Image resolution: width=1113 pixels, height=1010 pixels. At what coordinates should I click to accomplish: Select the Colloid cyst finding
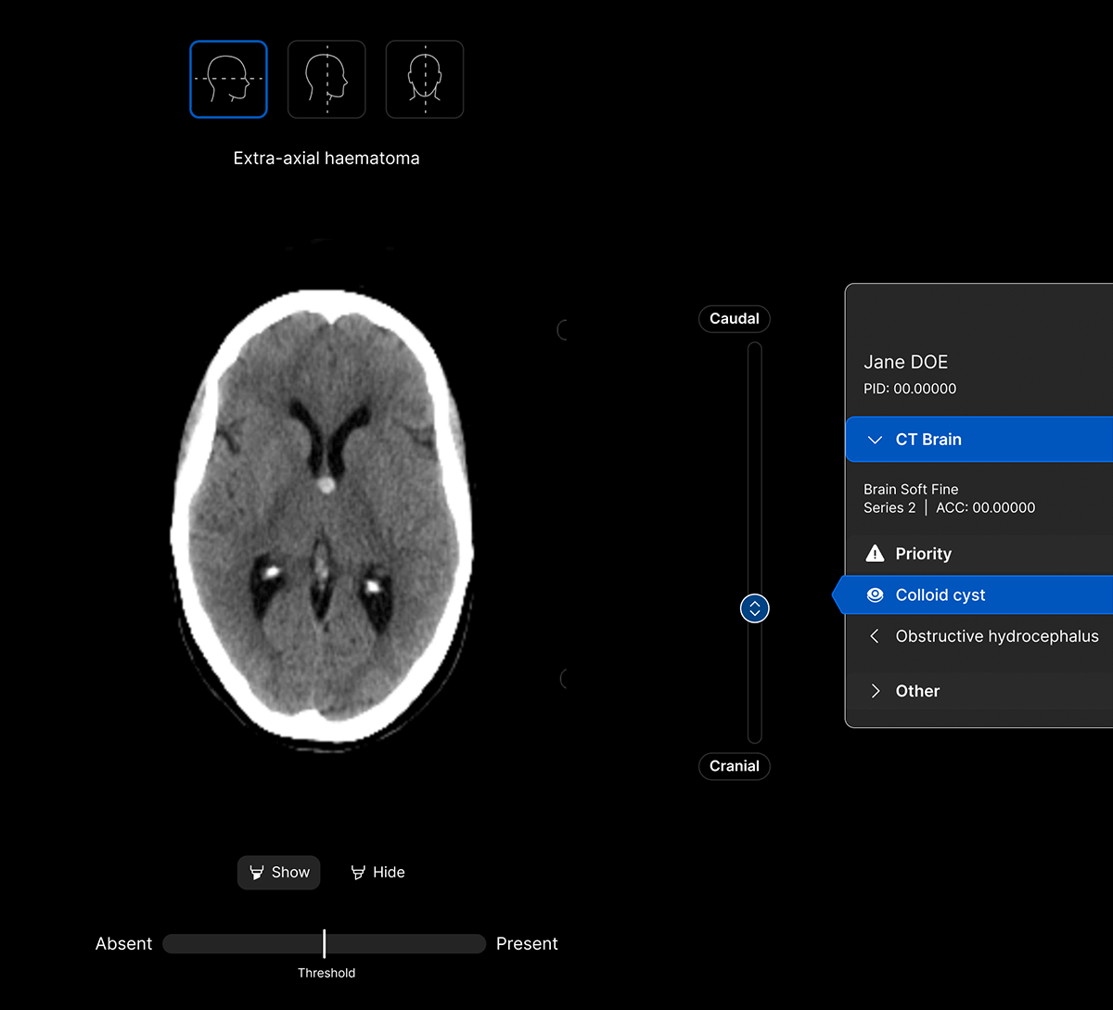(940, 595)
